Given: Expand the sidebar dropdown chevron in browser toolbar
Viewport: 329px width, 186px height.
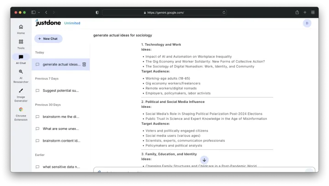Looking at the screenshot, I should tap(39, 13).
